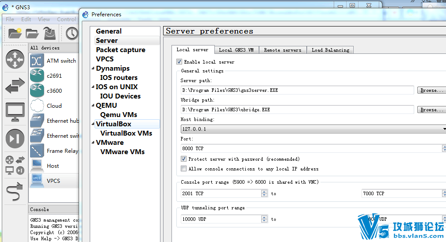Open the Host binding dropdown
Viewport: 446px width, 242px height.
click(313, 129)
